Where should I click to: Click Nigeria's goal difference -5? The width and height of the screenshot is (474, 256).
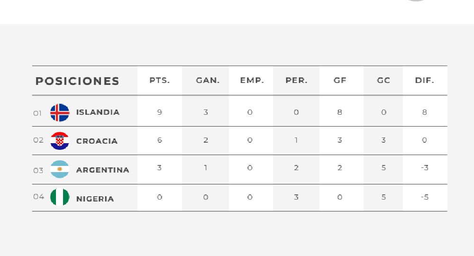425,197
